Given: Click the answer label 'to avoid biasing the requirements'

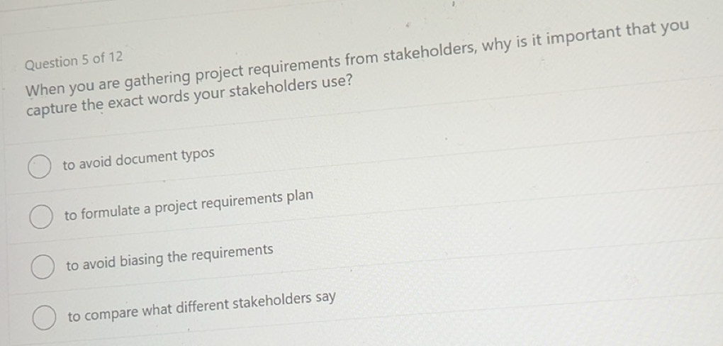Looking at the screenshot, I should pyautogui.click(x=169, y=257).
